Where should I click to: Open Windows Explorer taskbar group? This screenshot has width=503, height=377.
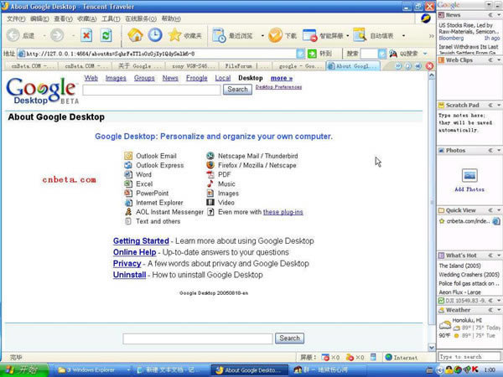click(93, 370)
